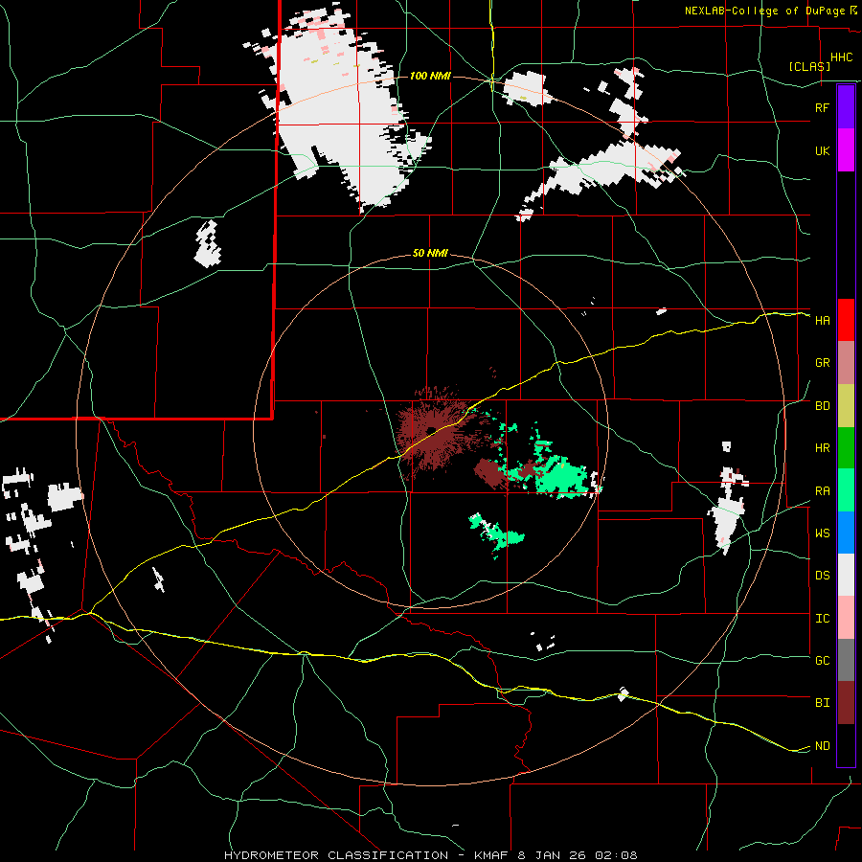Viewport: 862px width, 862px height.
Task: Click the UK legend label
Action: (x=822, y=150)
